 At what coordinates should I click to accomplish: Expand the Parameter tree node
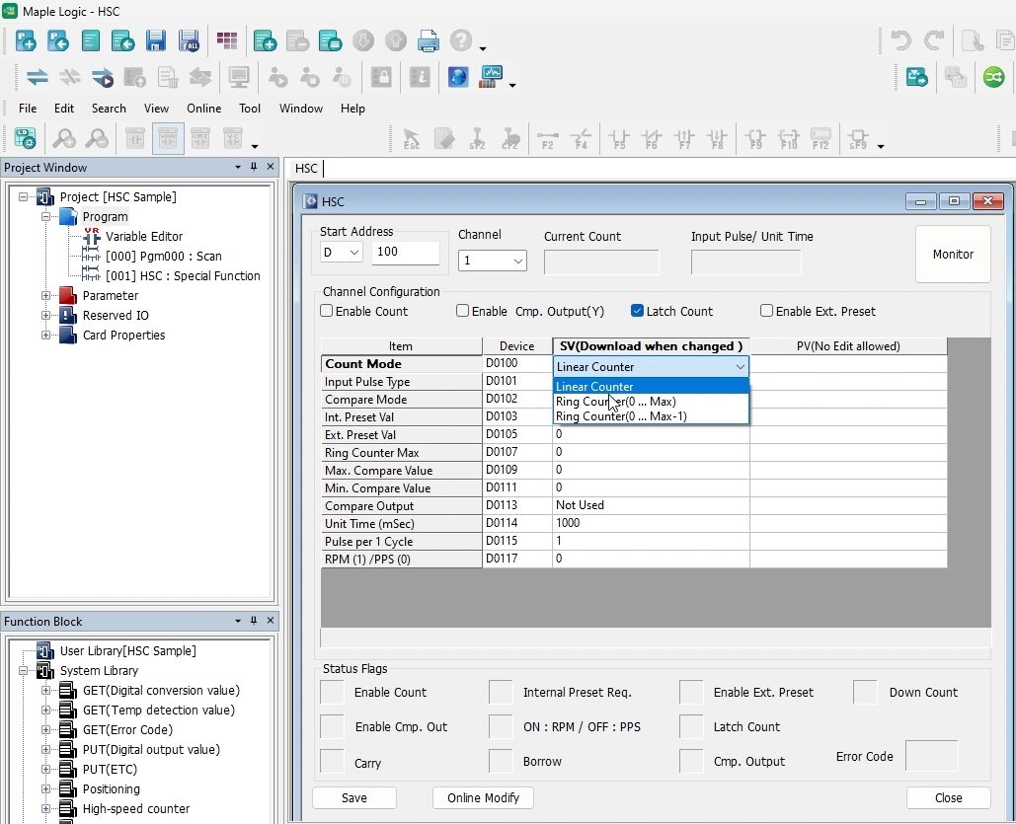pos(46,296)
